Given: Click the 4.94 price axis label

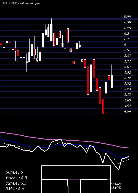Looking at the screenshot, I should point(128,106).
